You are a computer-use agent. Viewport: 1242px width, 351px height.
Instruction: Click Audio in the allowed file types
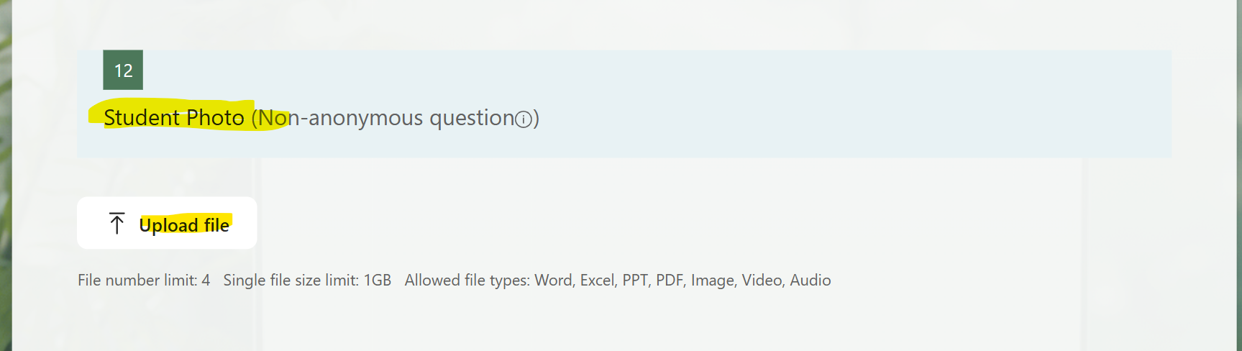[811, 281]
